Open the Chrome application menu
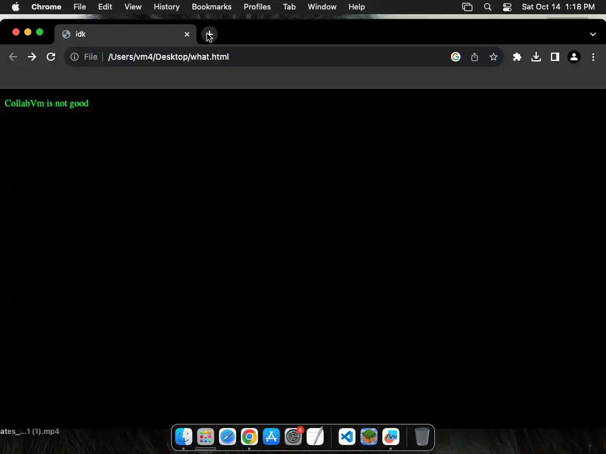 46,7
